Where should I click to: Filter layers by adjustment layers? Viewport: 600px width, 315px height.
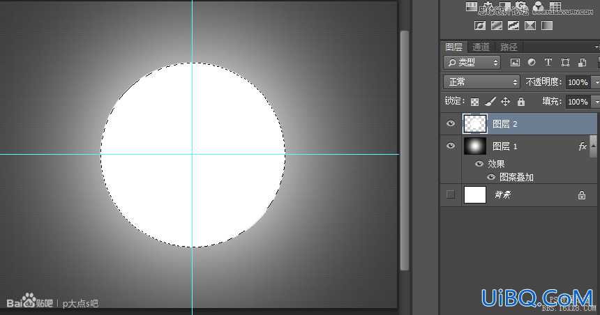[532, 62]
